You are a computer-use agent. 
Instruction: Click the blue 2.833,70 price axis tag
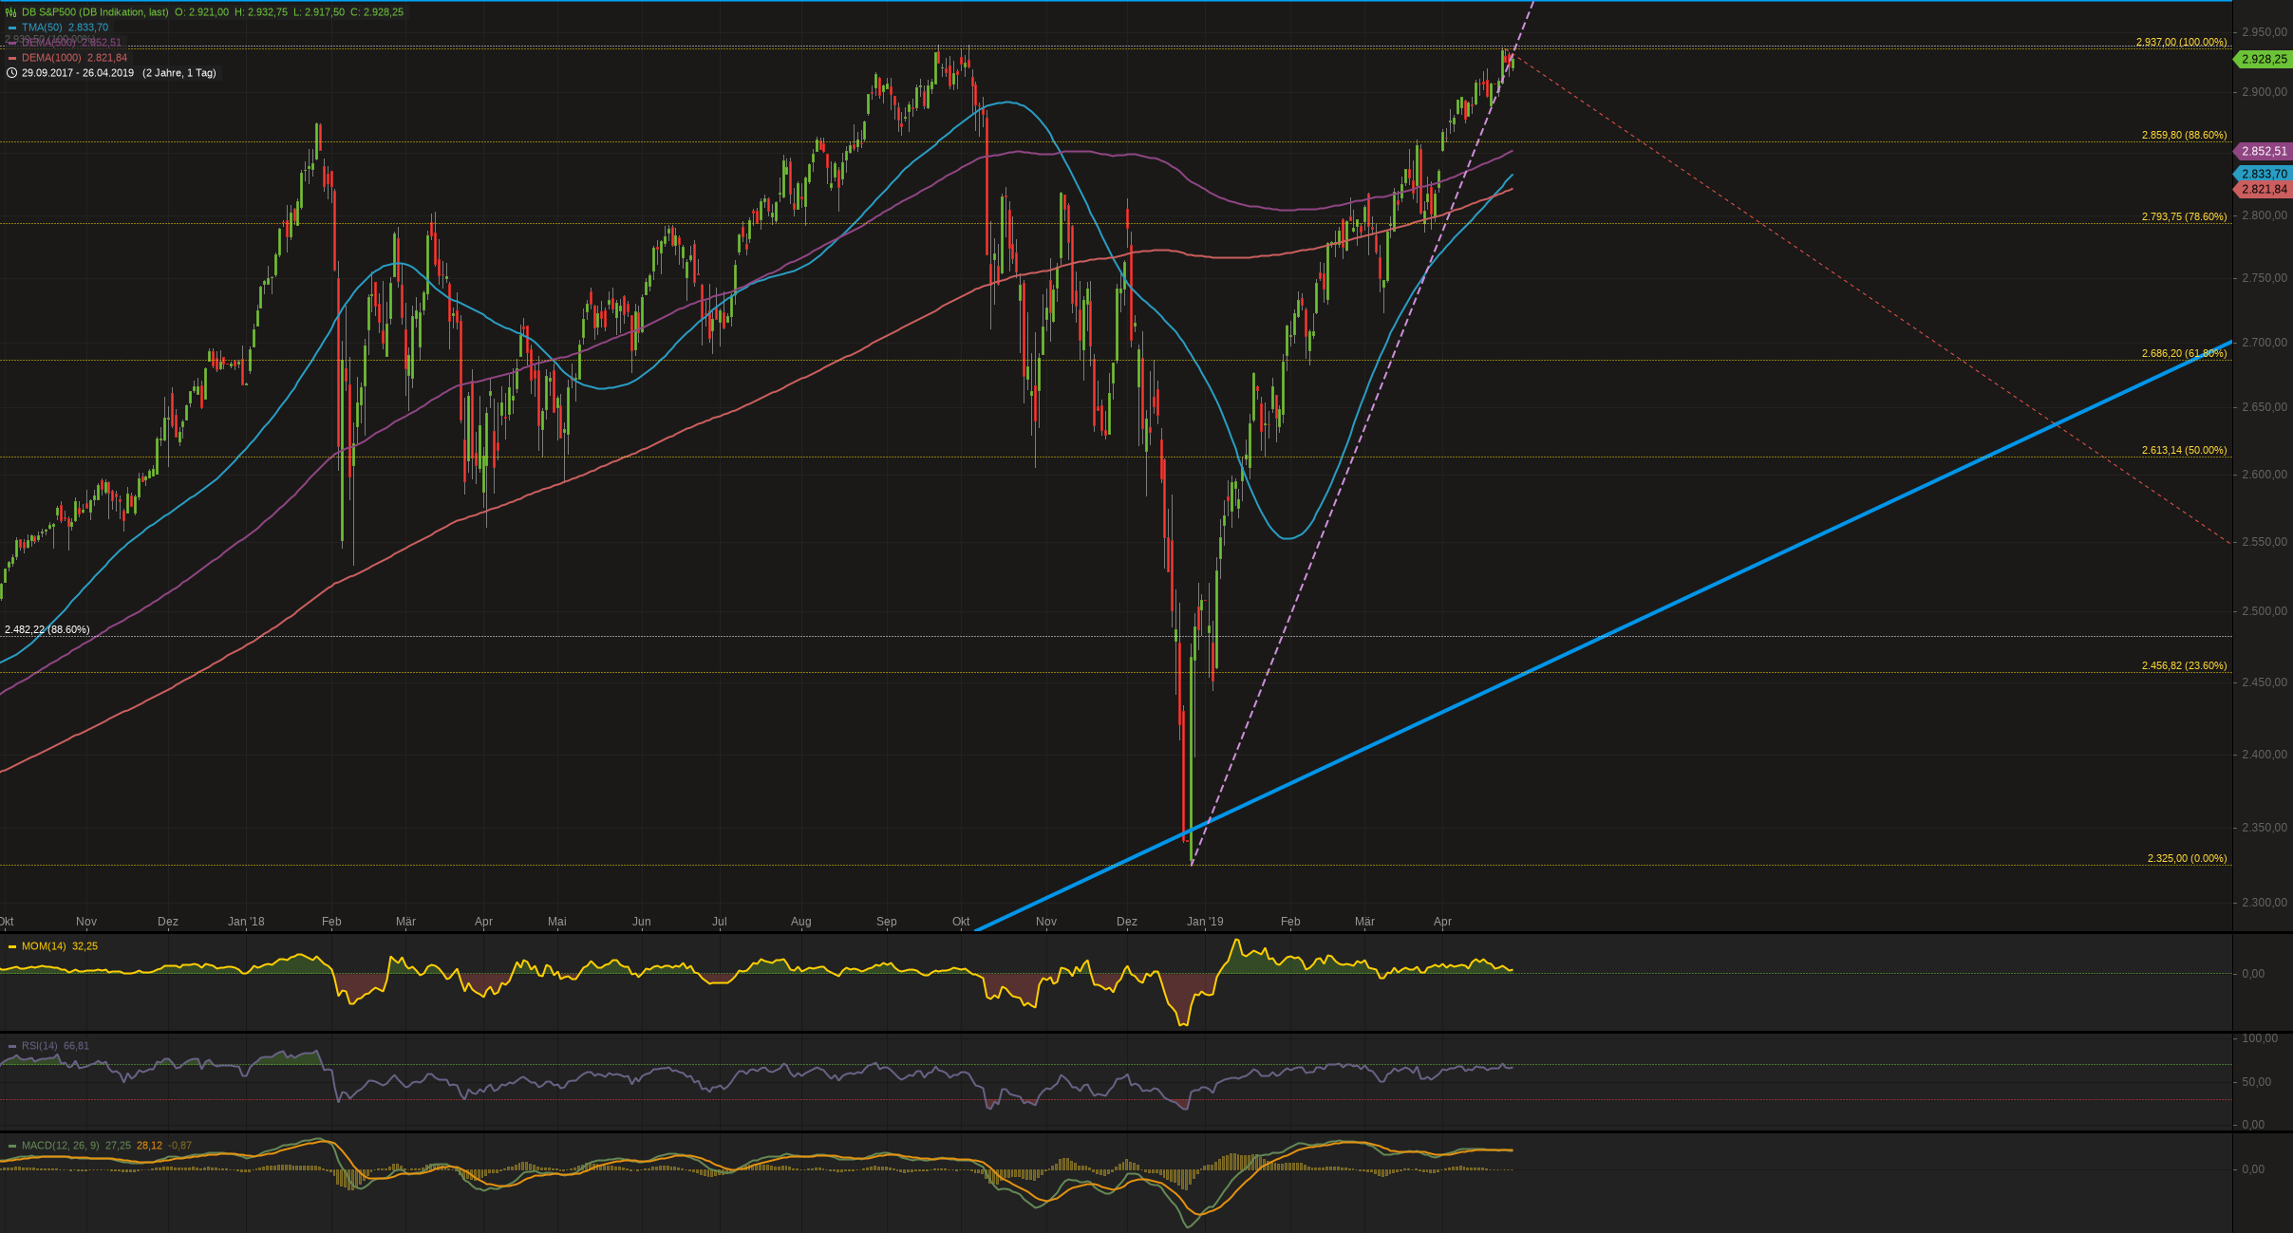(x=2264, y=174)
